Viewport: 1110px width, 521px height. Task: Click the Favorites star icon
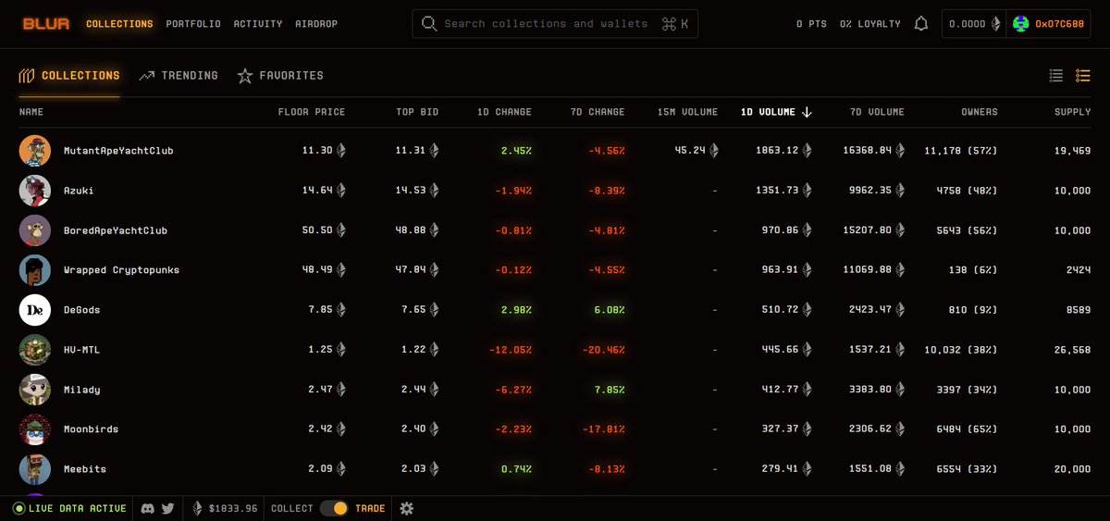[244, 76]
